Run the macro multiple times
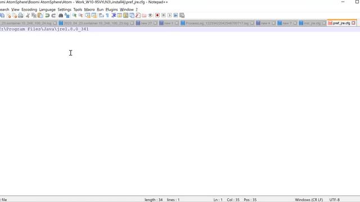 pyautogui.click(x=175, y=15)
